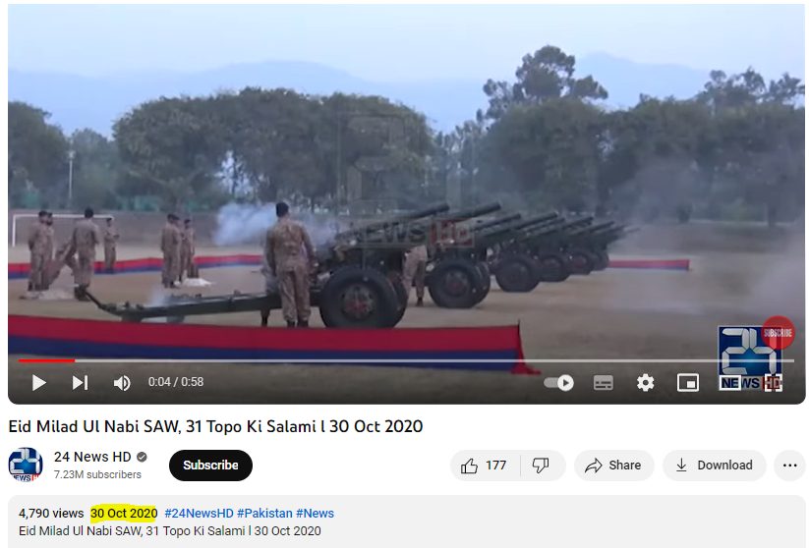
Task: Switch to miniplayer mode
Action: click(688, 383)
